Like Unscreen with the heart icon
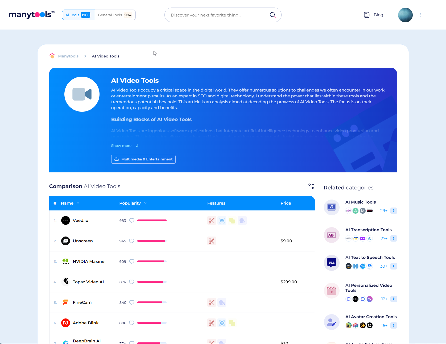The image size is (446, 344). [132, 241]
